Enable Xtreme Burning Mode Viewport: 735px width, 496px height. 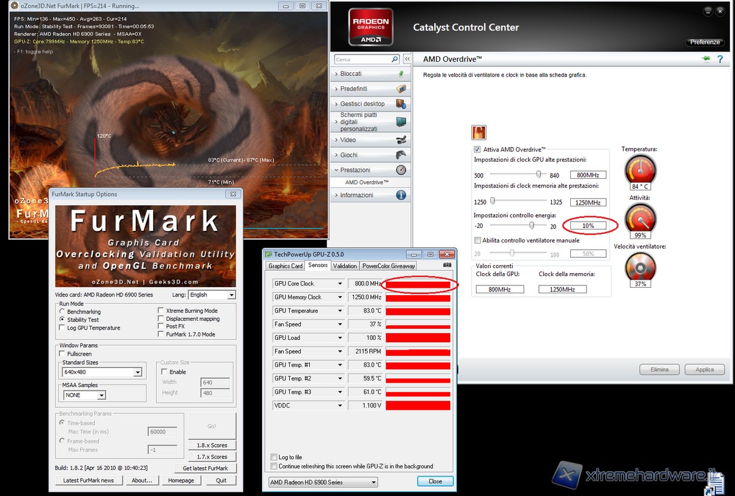pos(161,311)
